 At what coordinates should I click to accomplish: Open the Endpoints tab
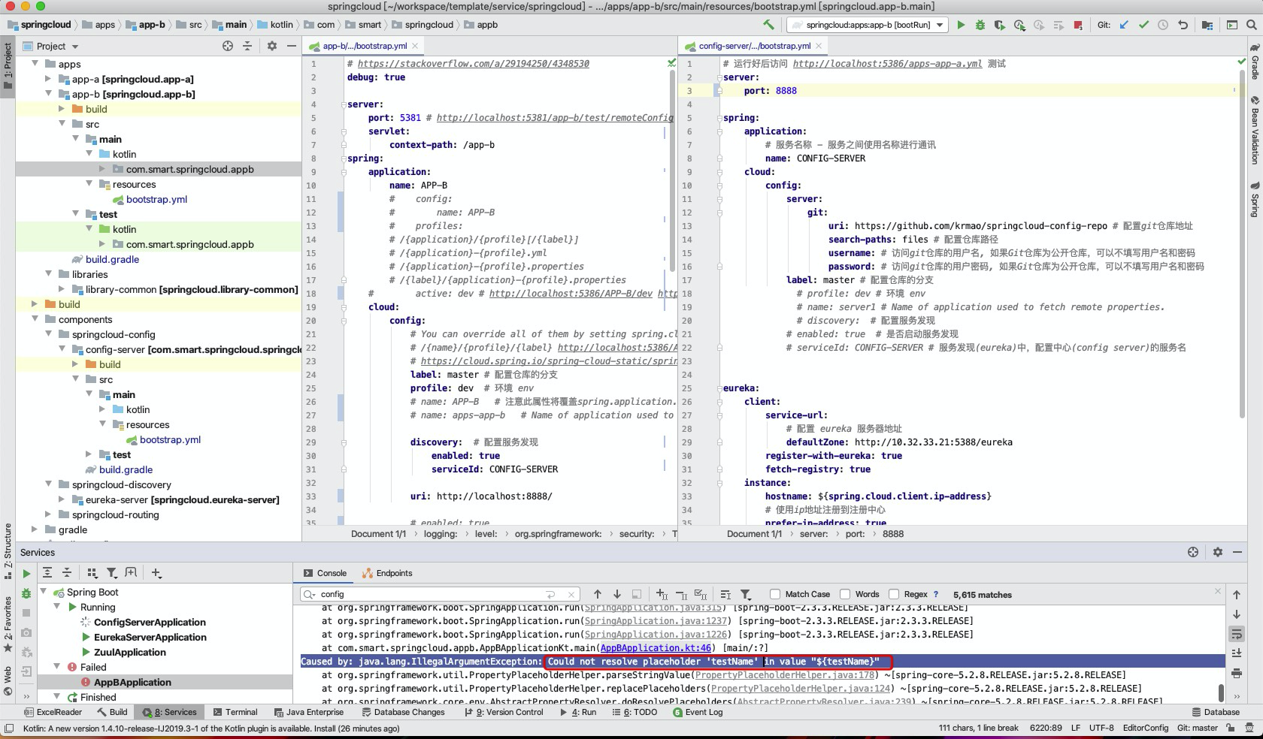(387, 573)
